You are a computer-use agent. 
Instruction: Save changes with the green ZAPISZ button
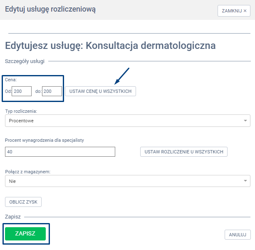point(25,234)
